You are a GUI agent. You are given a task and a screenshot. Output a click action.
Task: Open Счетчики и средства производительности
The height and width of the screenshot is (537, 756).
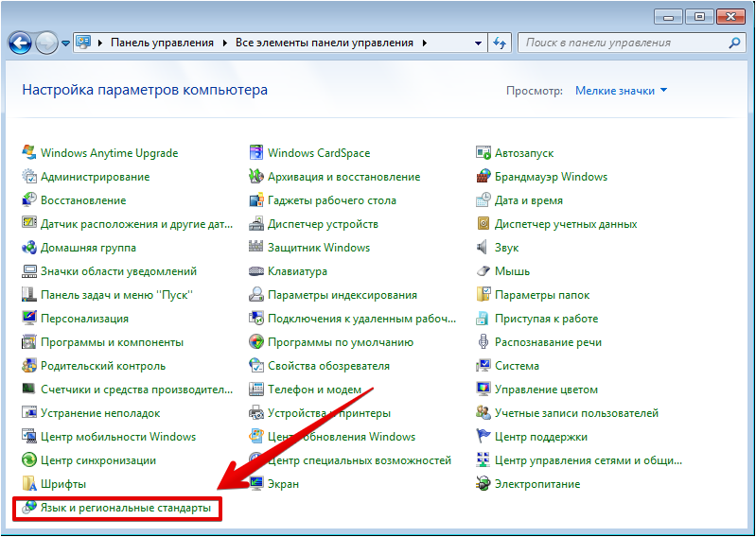coord(128,390)
